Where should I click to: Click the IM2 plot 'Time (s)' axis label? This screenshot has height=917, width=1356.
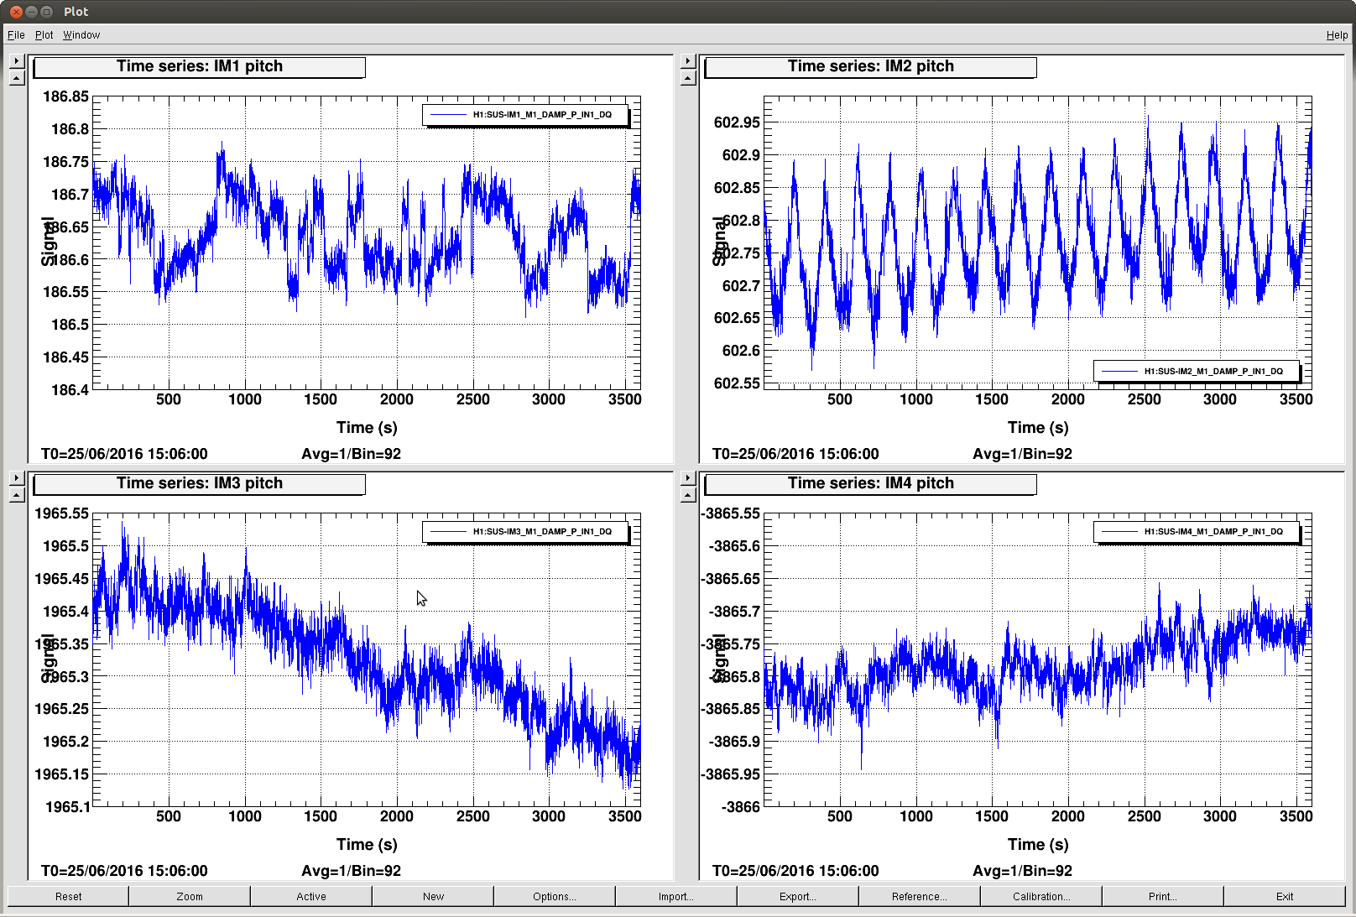click(1038, 428)
